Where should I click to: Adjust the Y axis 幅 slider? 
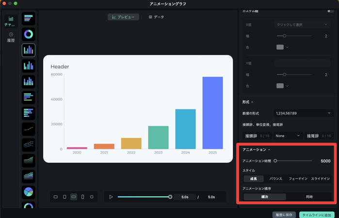pyautogui.click(x=294, y=75)
